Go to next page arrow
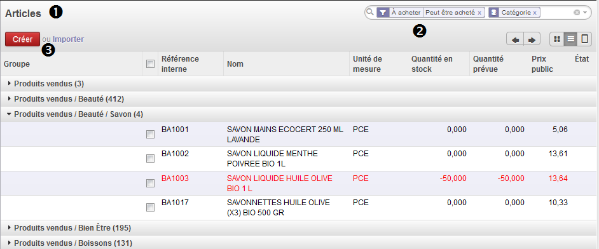This screenshot has height=249, width=599. pos(532,39)
